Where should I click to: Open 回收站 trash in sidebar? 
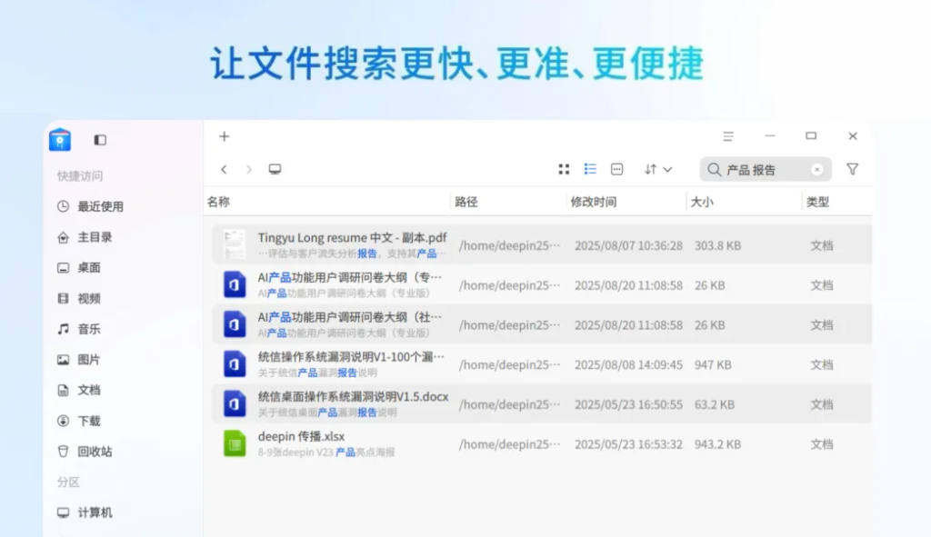click(95, 452)
